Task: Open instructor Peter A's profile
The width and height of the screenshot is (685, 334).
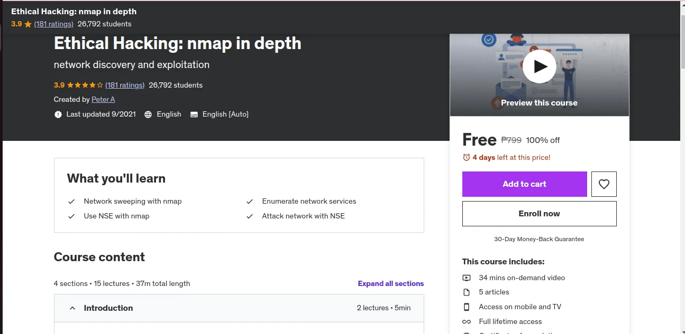Action: pyautogui.click(x=103, y=99)
